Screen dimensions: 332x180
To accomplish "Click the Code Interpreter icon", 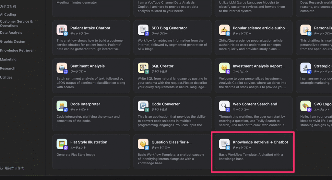I will tap(62, 106).
